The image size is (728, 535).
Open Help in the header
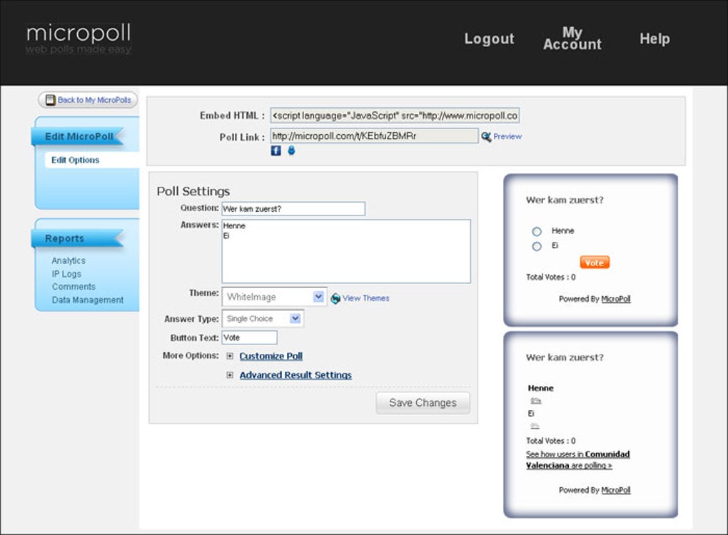654,39
